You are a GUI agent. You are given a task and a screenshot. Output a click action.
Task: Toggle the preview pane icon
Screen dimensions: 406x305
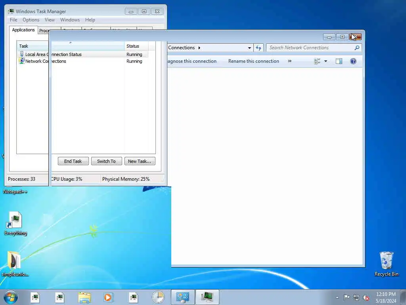(339, 61)
